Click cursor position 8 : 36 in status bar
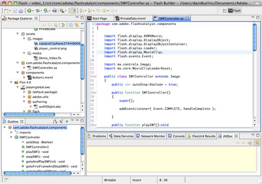Viewport: 262px width, 184px height. coord(164,180)
